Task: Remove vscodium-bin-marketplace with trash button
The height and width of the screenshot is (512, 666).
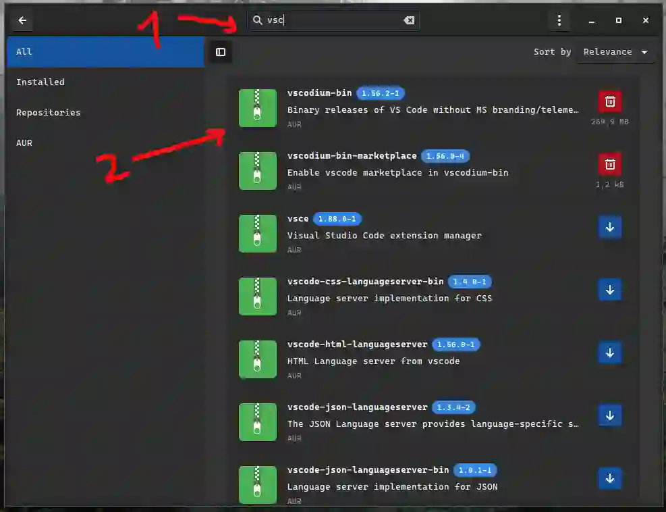Action: tap(610, 164)
